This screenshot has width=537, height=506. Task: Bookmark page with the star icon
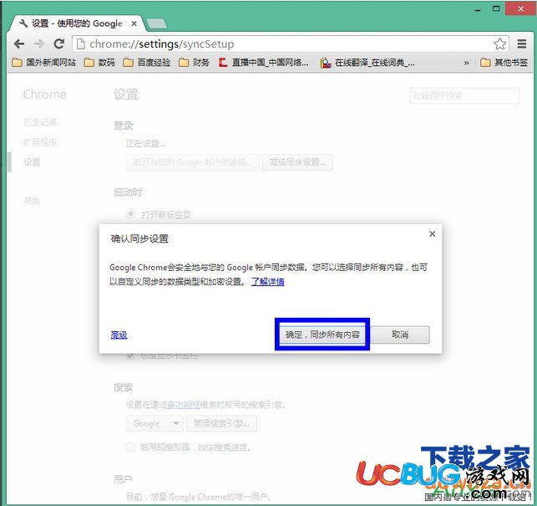[x=499, y=44]
